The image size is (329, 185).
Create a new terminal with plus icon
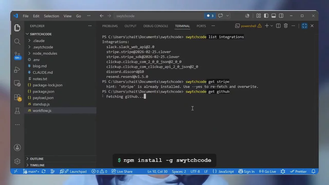pos(267,26)
